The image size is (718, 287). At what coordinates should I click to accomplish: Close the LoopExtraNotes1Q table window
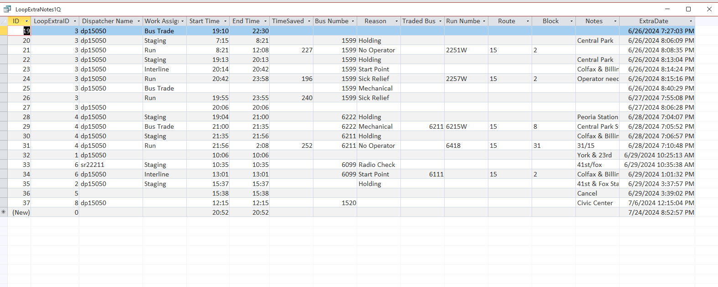tap(709, 9)
